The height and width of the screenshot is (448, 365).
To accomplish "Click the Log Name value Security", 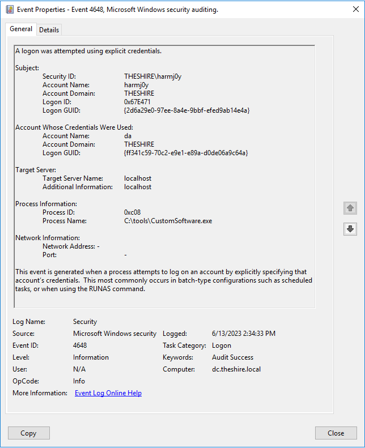I will click(x=85, y=322).
